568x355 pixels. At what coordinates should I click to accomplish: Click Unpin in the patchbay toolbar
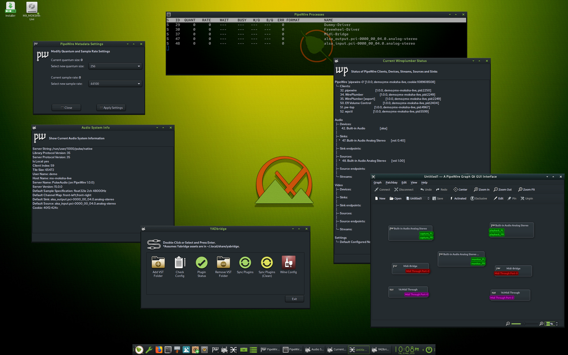point(527,198)
